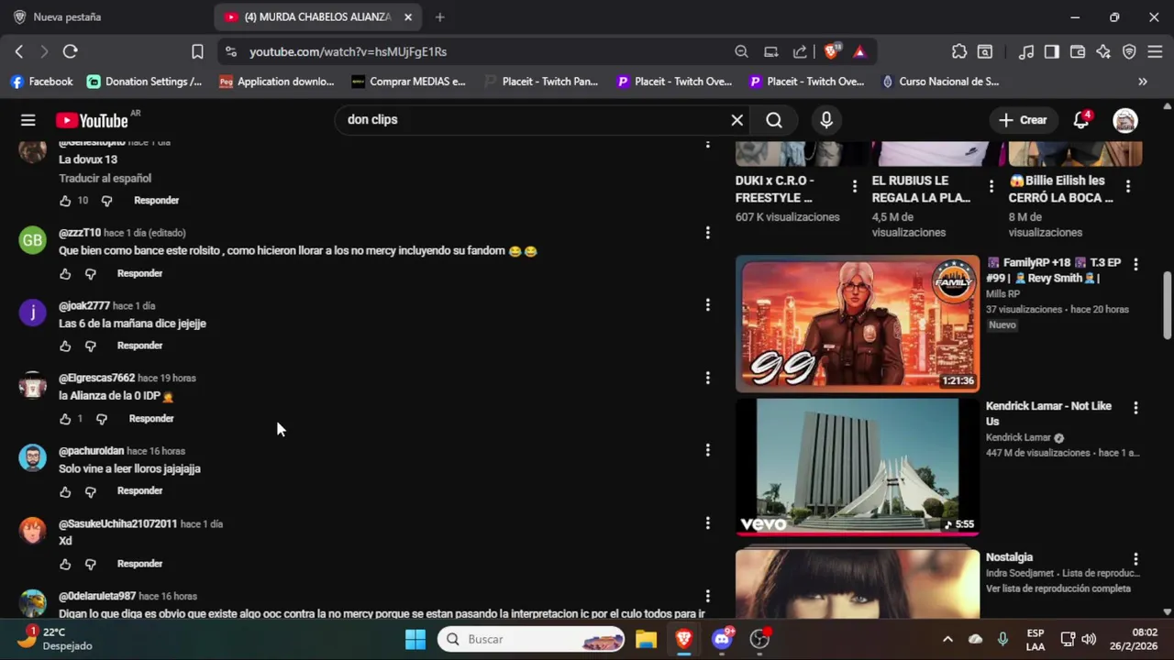Open the 'Comprar MEDIAS' bookmark
The image size is (1174, 660).
pyautogui.click(x=409, y=82)
